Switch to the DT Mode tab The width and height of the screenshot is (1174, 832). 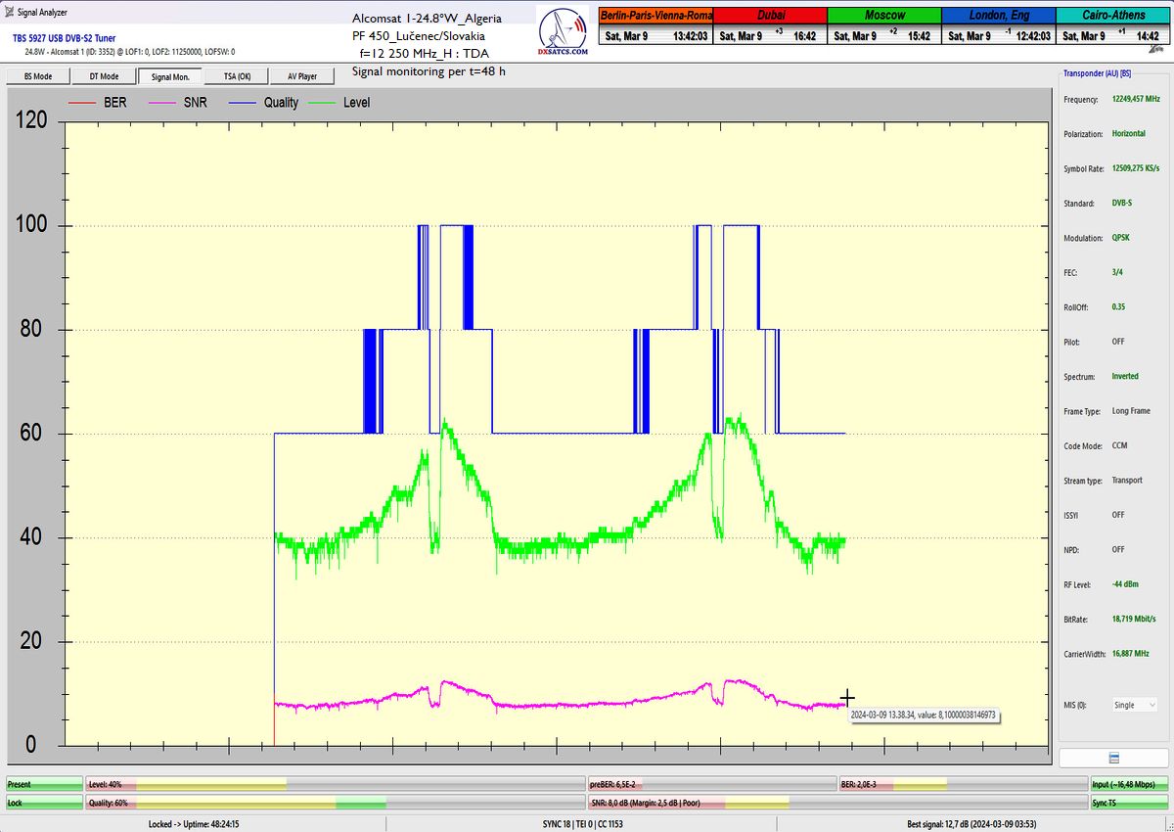click(104, 76)
